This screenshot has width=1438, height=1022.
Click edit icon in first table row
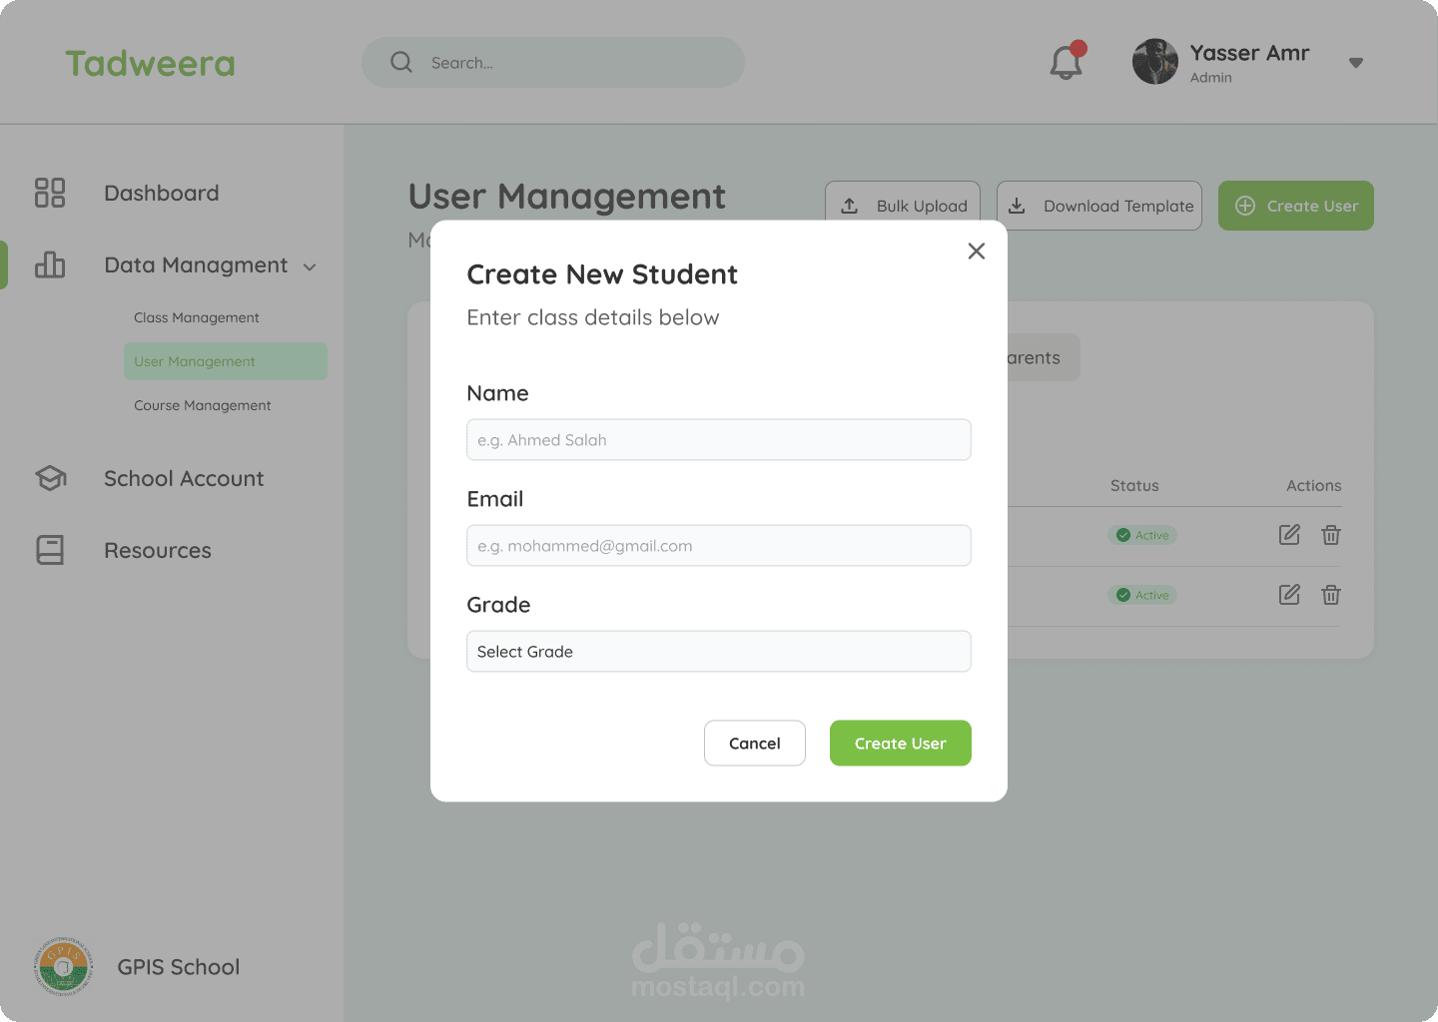[1289, 535]
